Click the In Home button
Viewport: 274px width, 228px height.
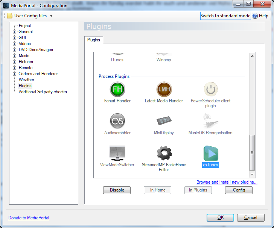coord(157,190)
